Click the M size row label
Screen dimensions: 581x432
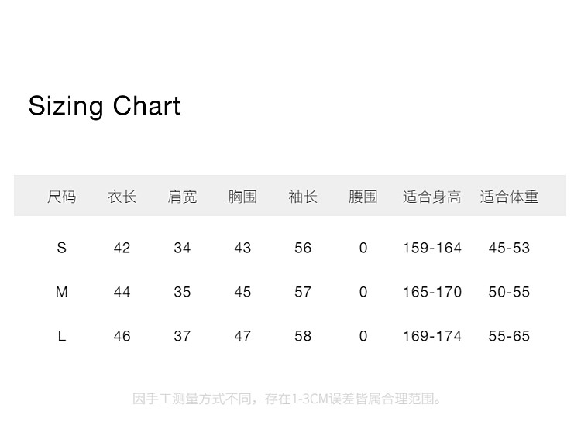62,292
